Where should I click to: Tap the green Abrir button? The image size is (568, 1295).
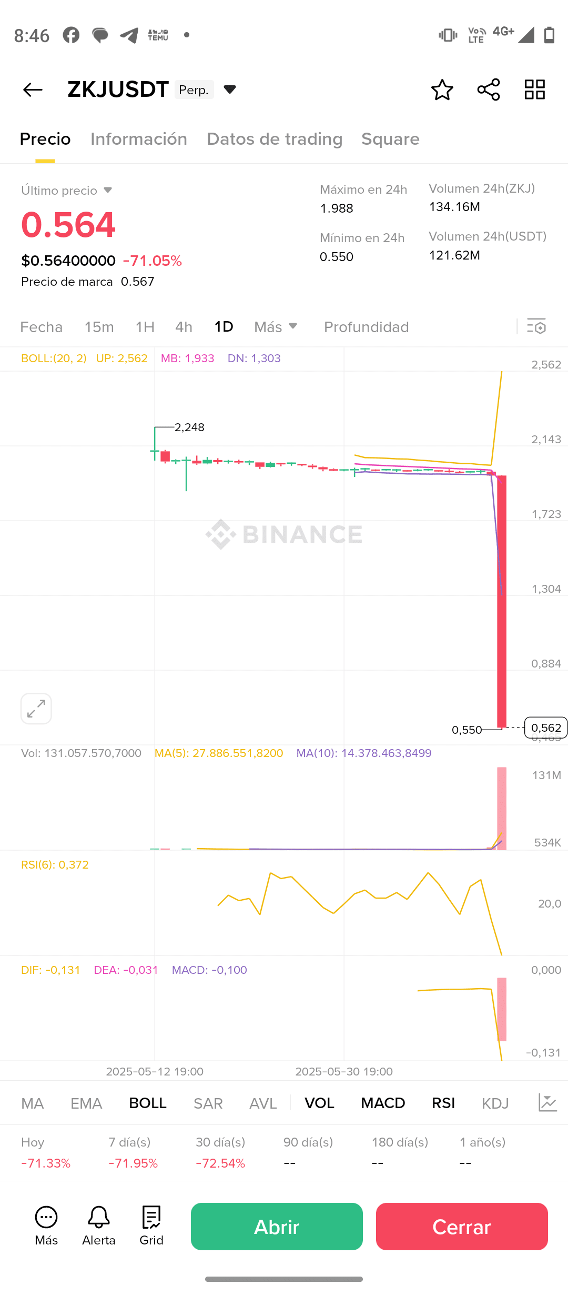277,1227
